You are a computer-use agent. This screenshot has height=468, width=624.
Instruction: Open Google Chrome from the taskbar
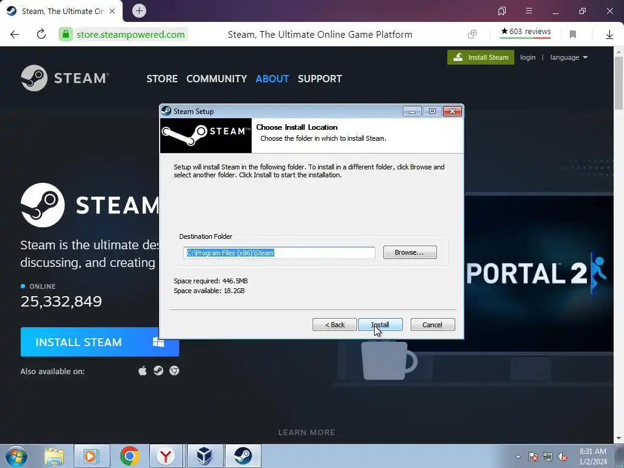click(x=129, y=456)
